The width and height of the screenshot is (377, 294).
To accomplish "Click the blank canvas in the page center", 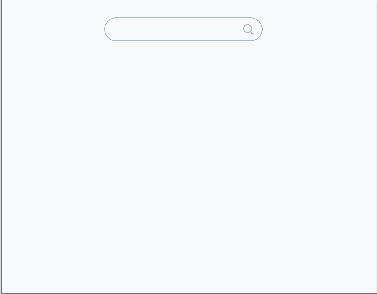I will click(188, 147).
